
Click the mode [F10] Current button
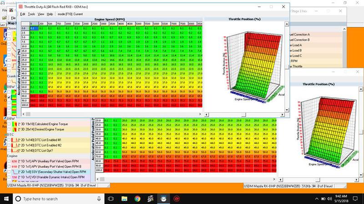(x=70, y=15)
